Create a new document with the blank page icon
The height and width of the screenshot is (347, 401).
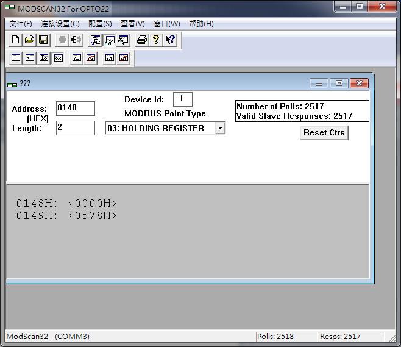(x=15, y=40)
